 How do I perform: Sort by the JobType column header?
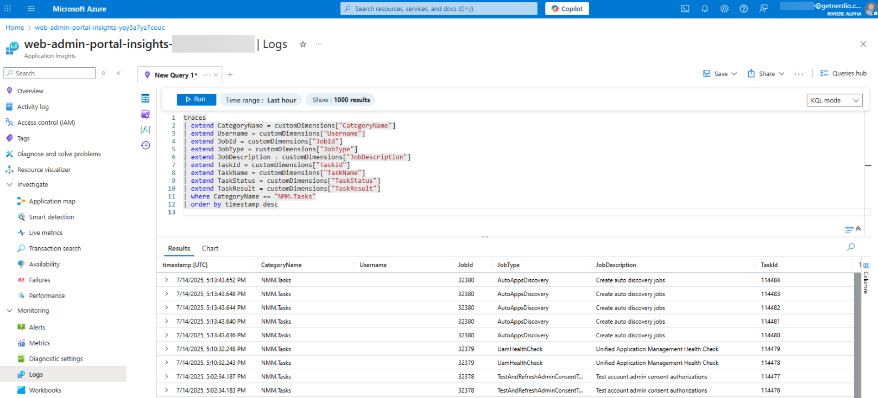(508, 265)
